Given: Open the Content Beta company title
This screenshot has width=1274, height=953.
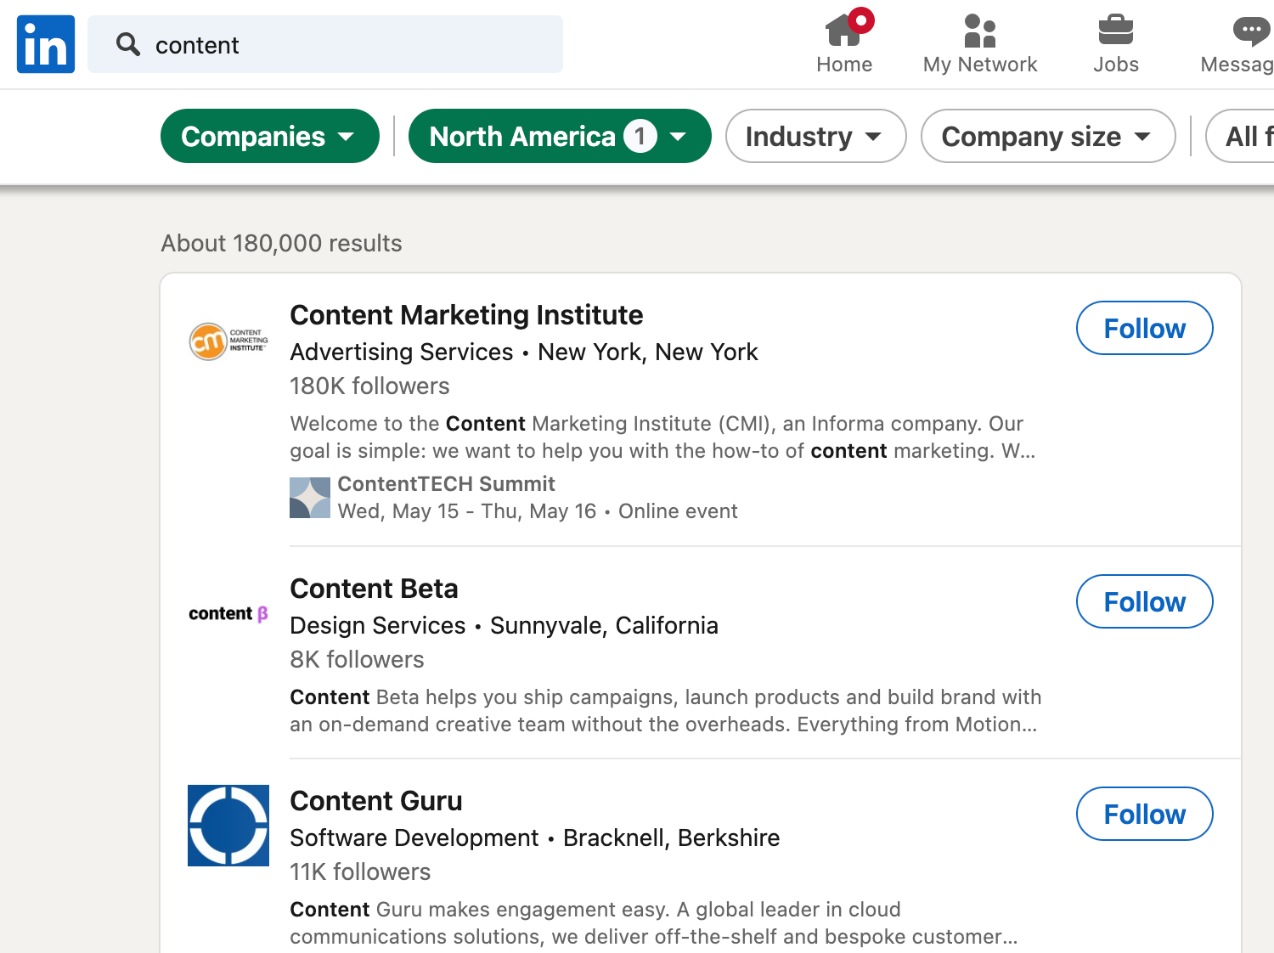Looking at the screenshot, I should pos(374,589).
